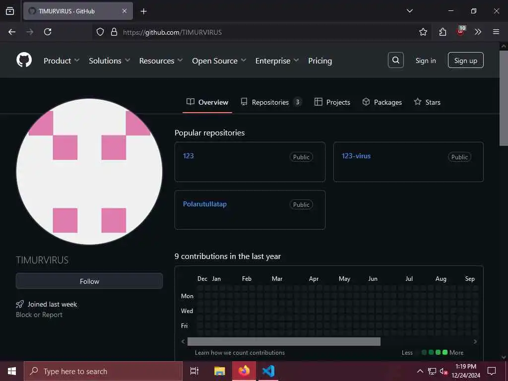Show hidden system tray icons

click(x=420, y=371)
